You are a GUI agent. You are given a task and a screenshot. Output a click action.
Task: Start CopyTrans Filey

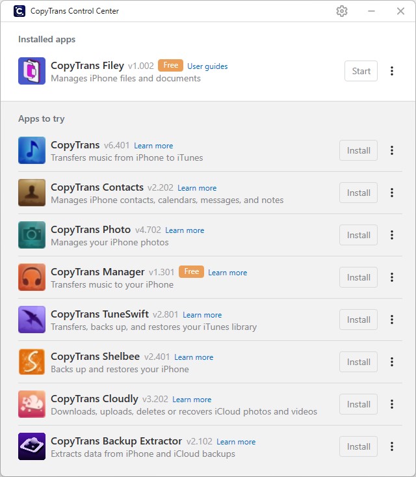(x=361, y=71)
